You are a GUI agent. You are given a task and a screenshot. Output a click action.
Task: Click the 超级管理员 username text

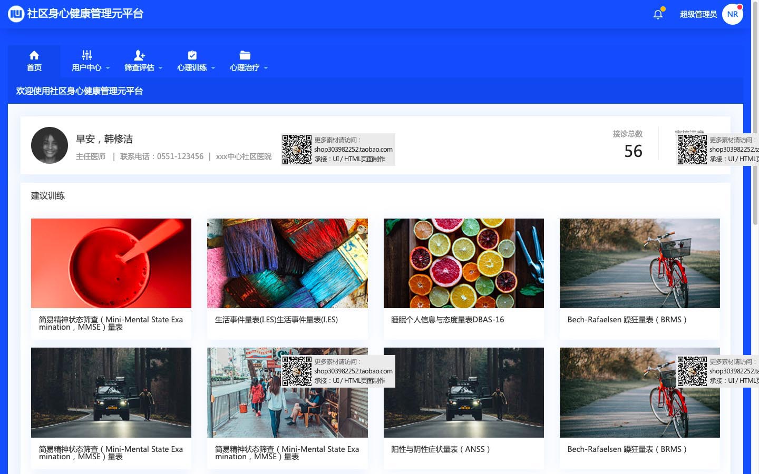[698, 14]
